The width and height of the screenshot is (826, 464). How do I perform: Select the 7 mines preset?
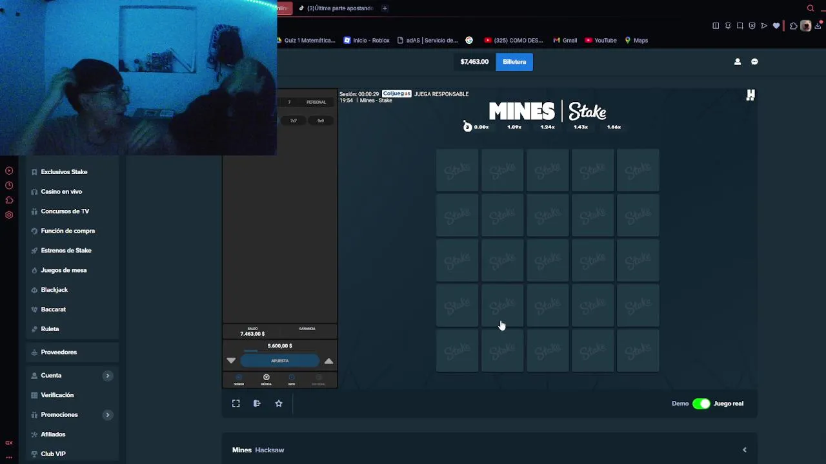(x=289, y=102)
